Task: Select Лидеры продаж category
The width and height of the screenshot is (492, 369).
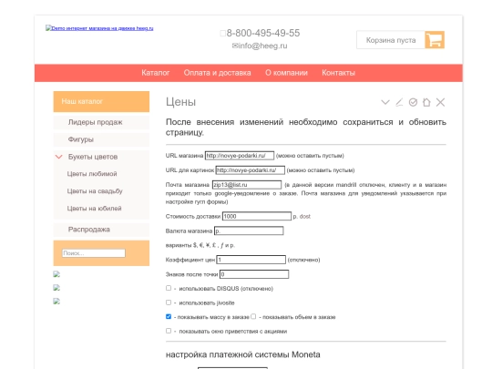Action: [101, 122]
